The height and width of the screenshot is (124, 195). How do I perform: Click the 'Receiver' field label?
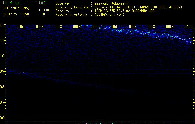[63, 11]
